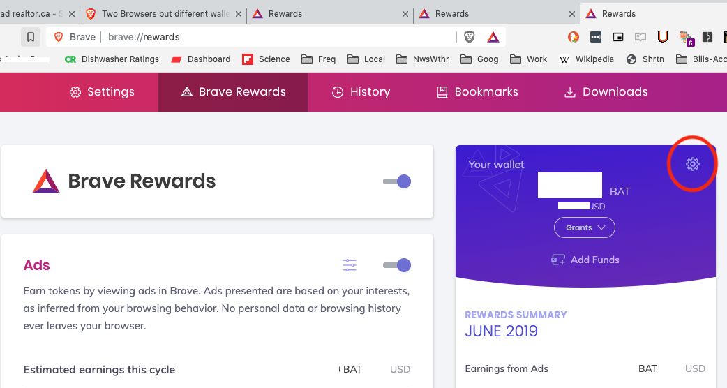Click the orange U extension icon
The width and height of the screenshot is (727, 388).
coord(663,37)
